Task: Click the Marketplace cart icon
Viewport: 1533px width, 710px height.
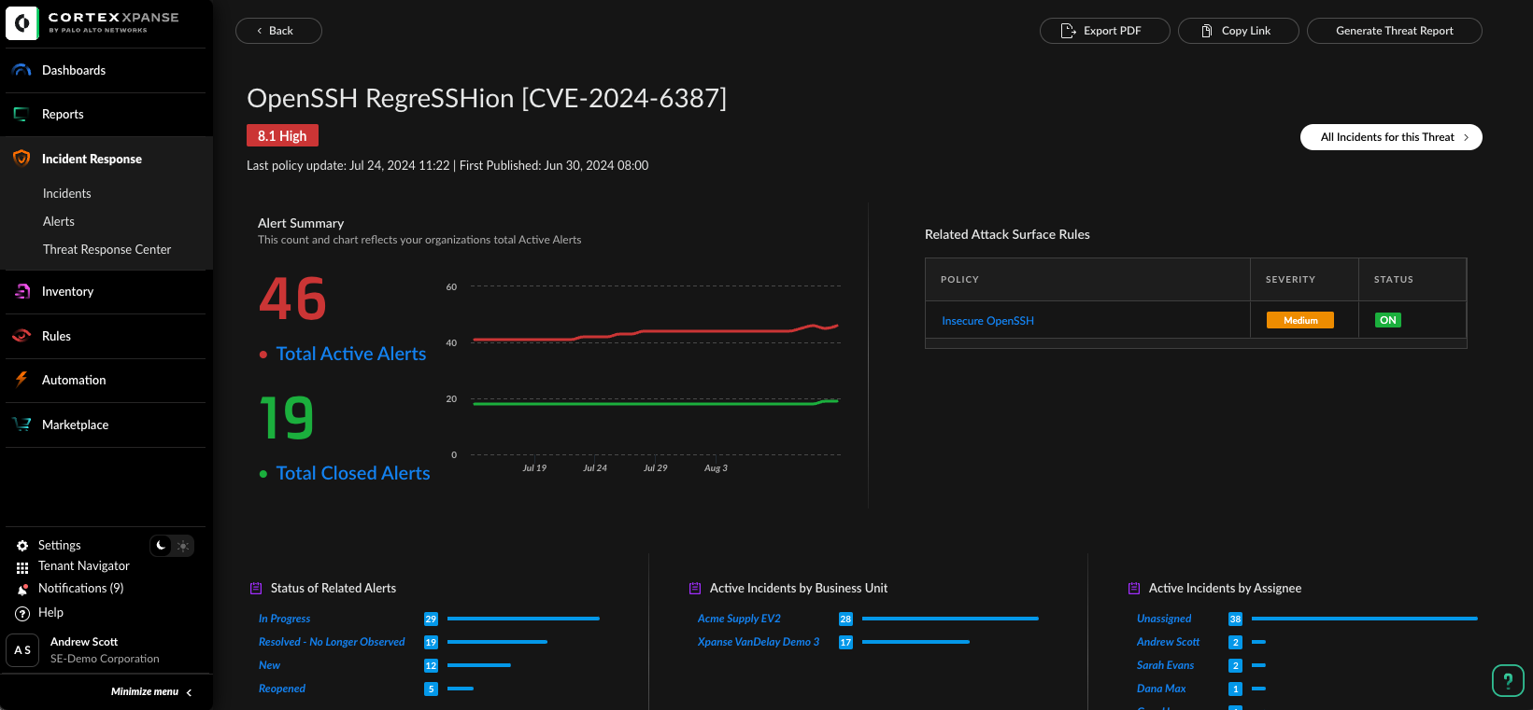Action: coord(21,425)
